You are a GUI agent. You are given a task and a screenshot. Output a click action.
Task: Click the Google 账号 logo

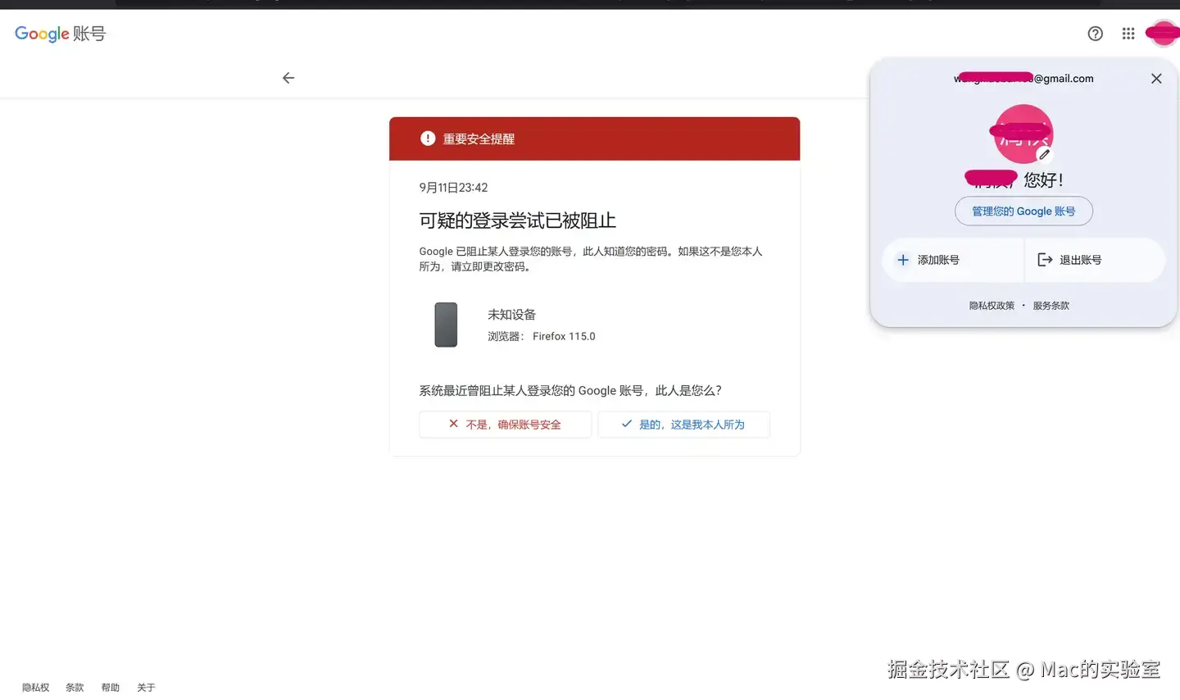point(61,34)
